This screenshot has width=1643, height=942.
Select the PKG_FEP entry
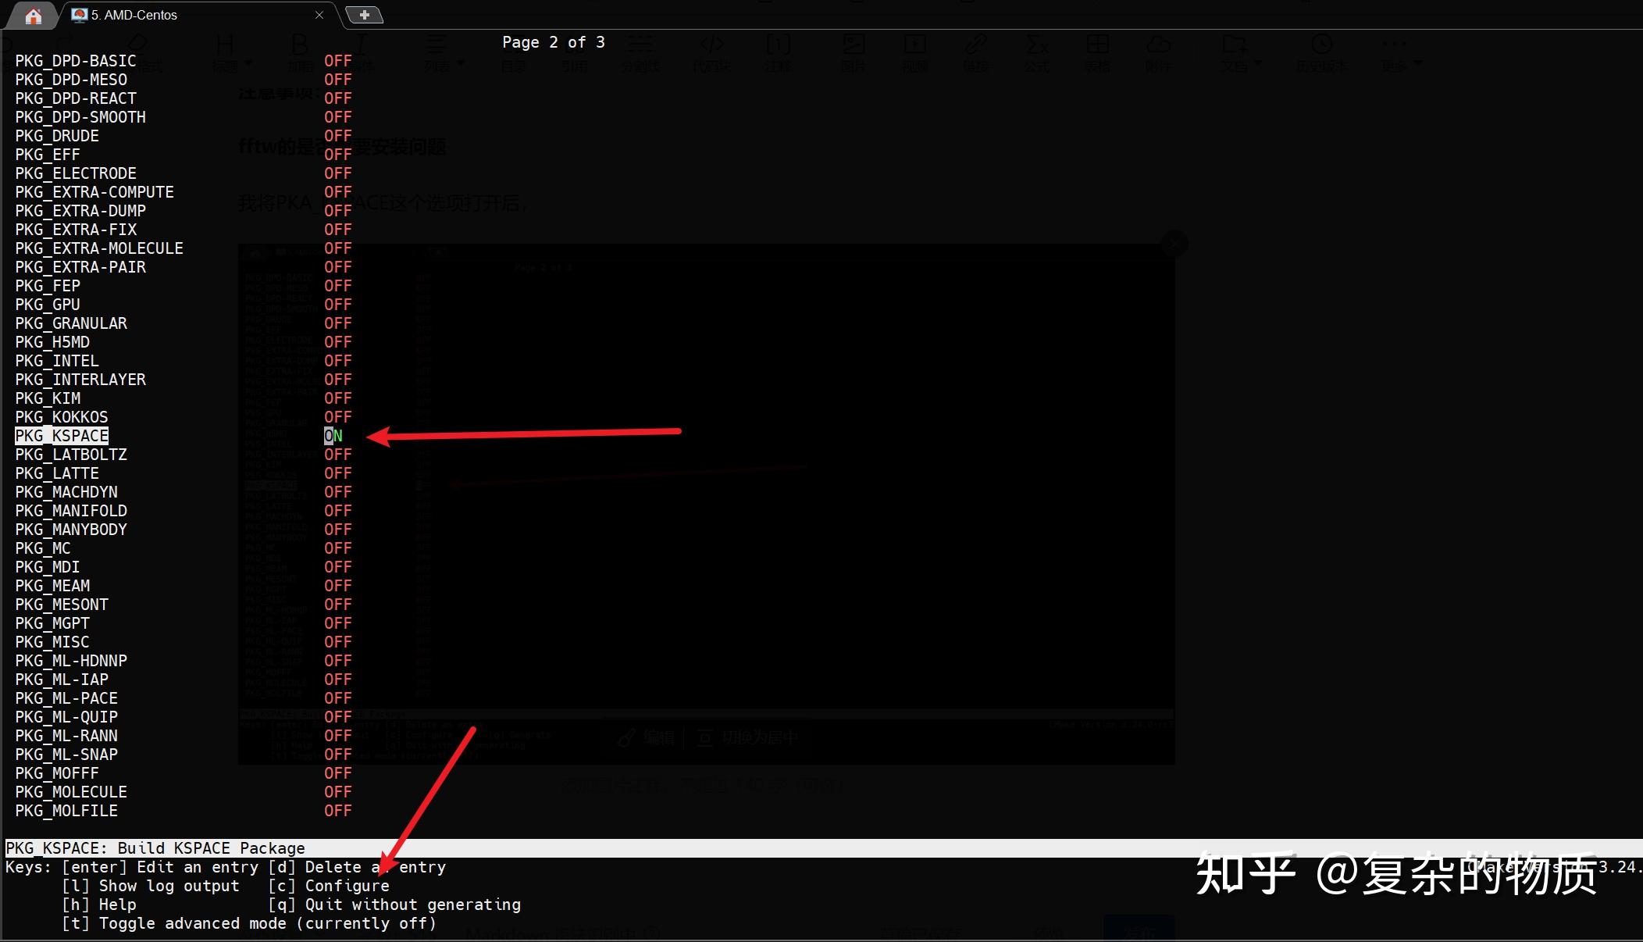tap(48, 286)
